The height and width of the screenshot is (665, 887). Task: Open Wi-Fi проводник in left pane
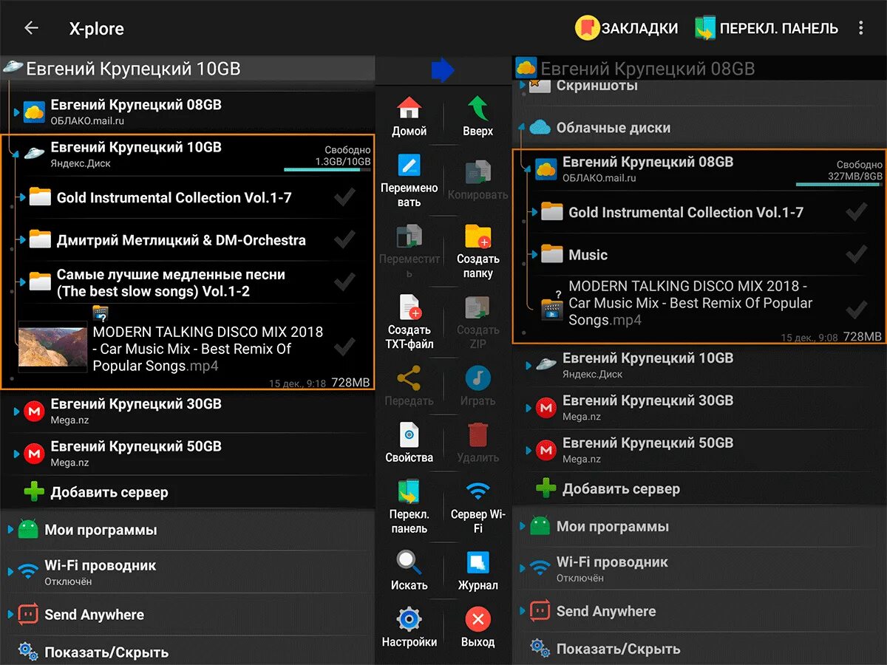pos(188,572)
